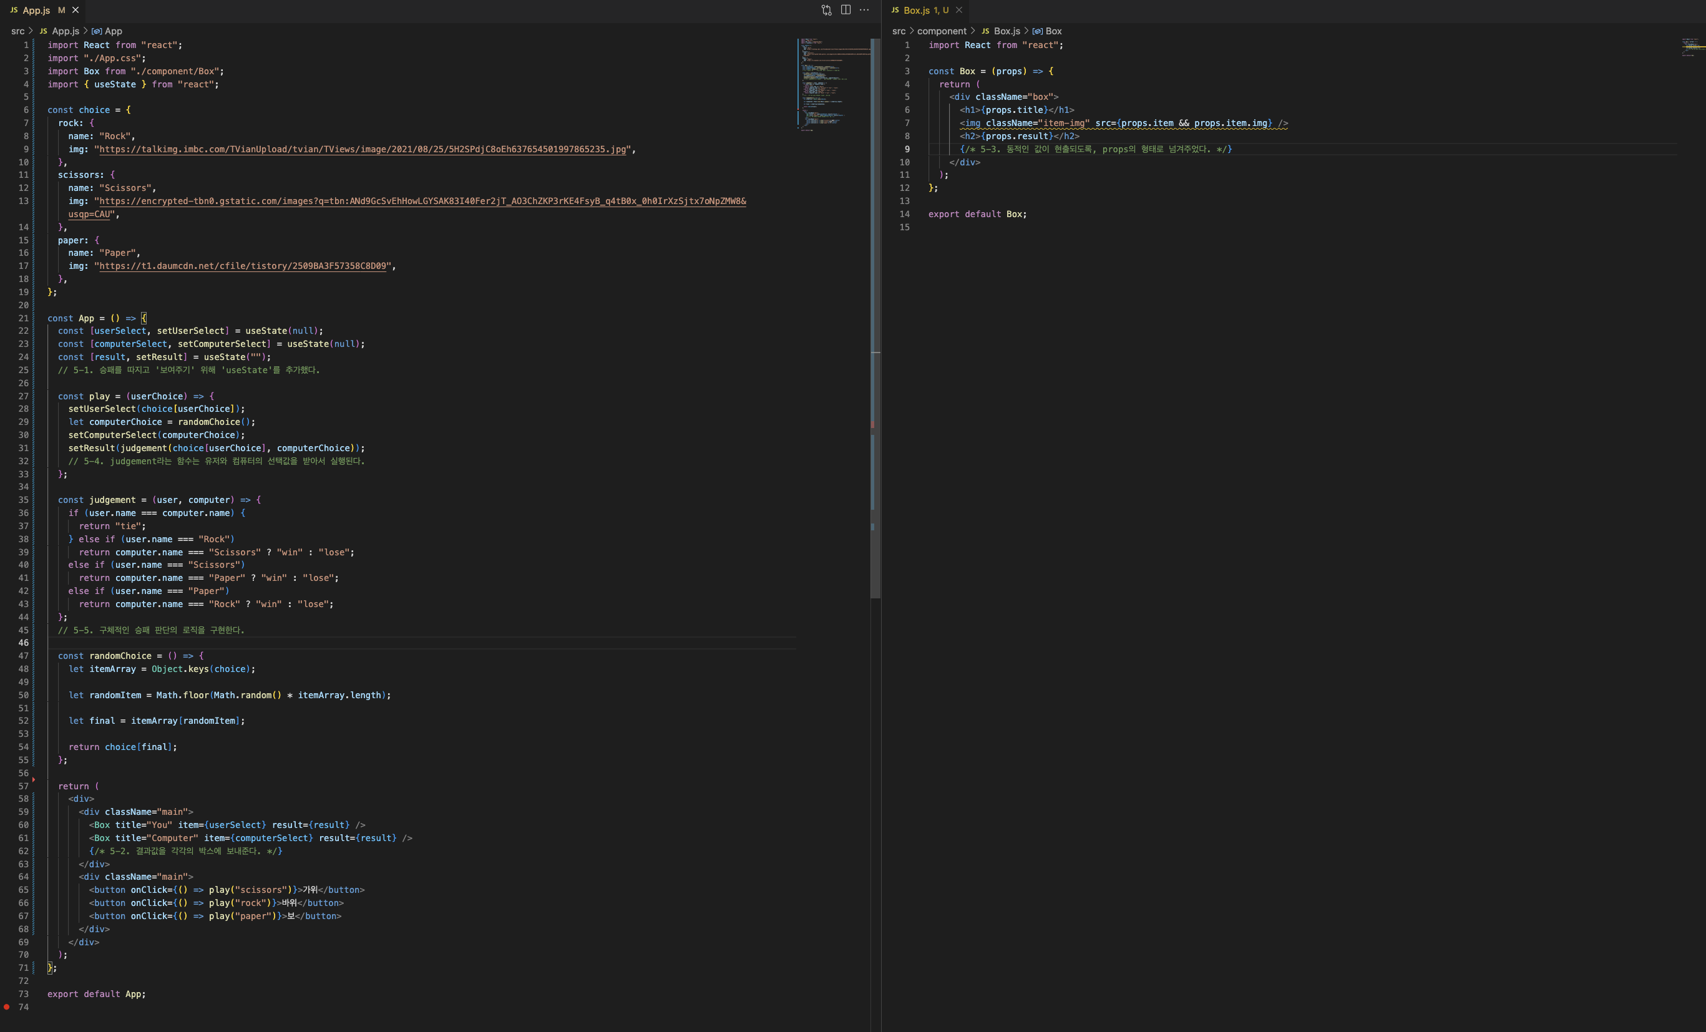
Task: Click the 'paper: {' key line
Action: click(x=78, y=241)
